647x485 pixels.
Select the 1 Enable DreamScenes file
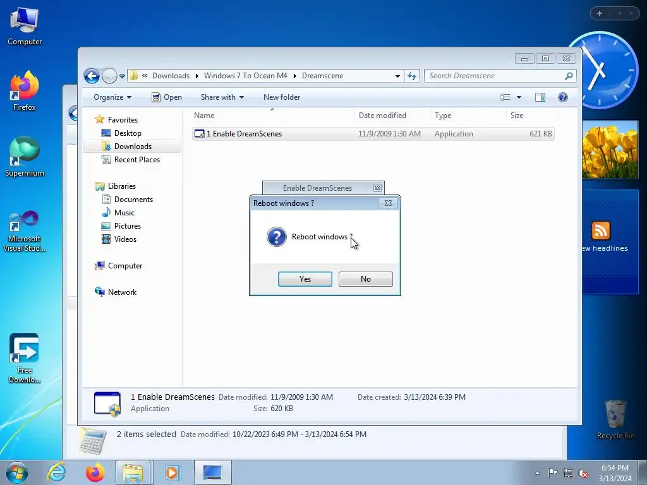373,134
